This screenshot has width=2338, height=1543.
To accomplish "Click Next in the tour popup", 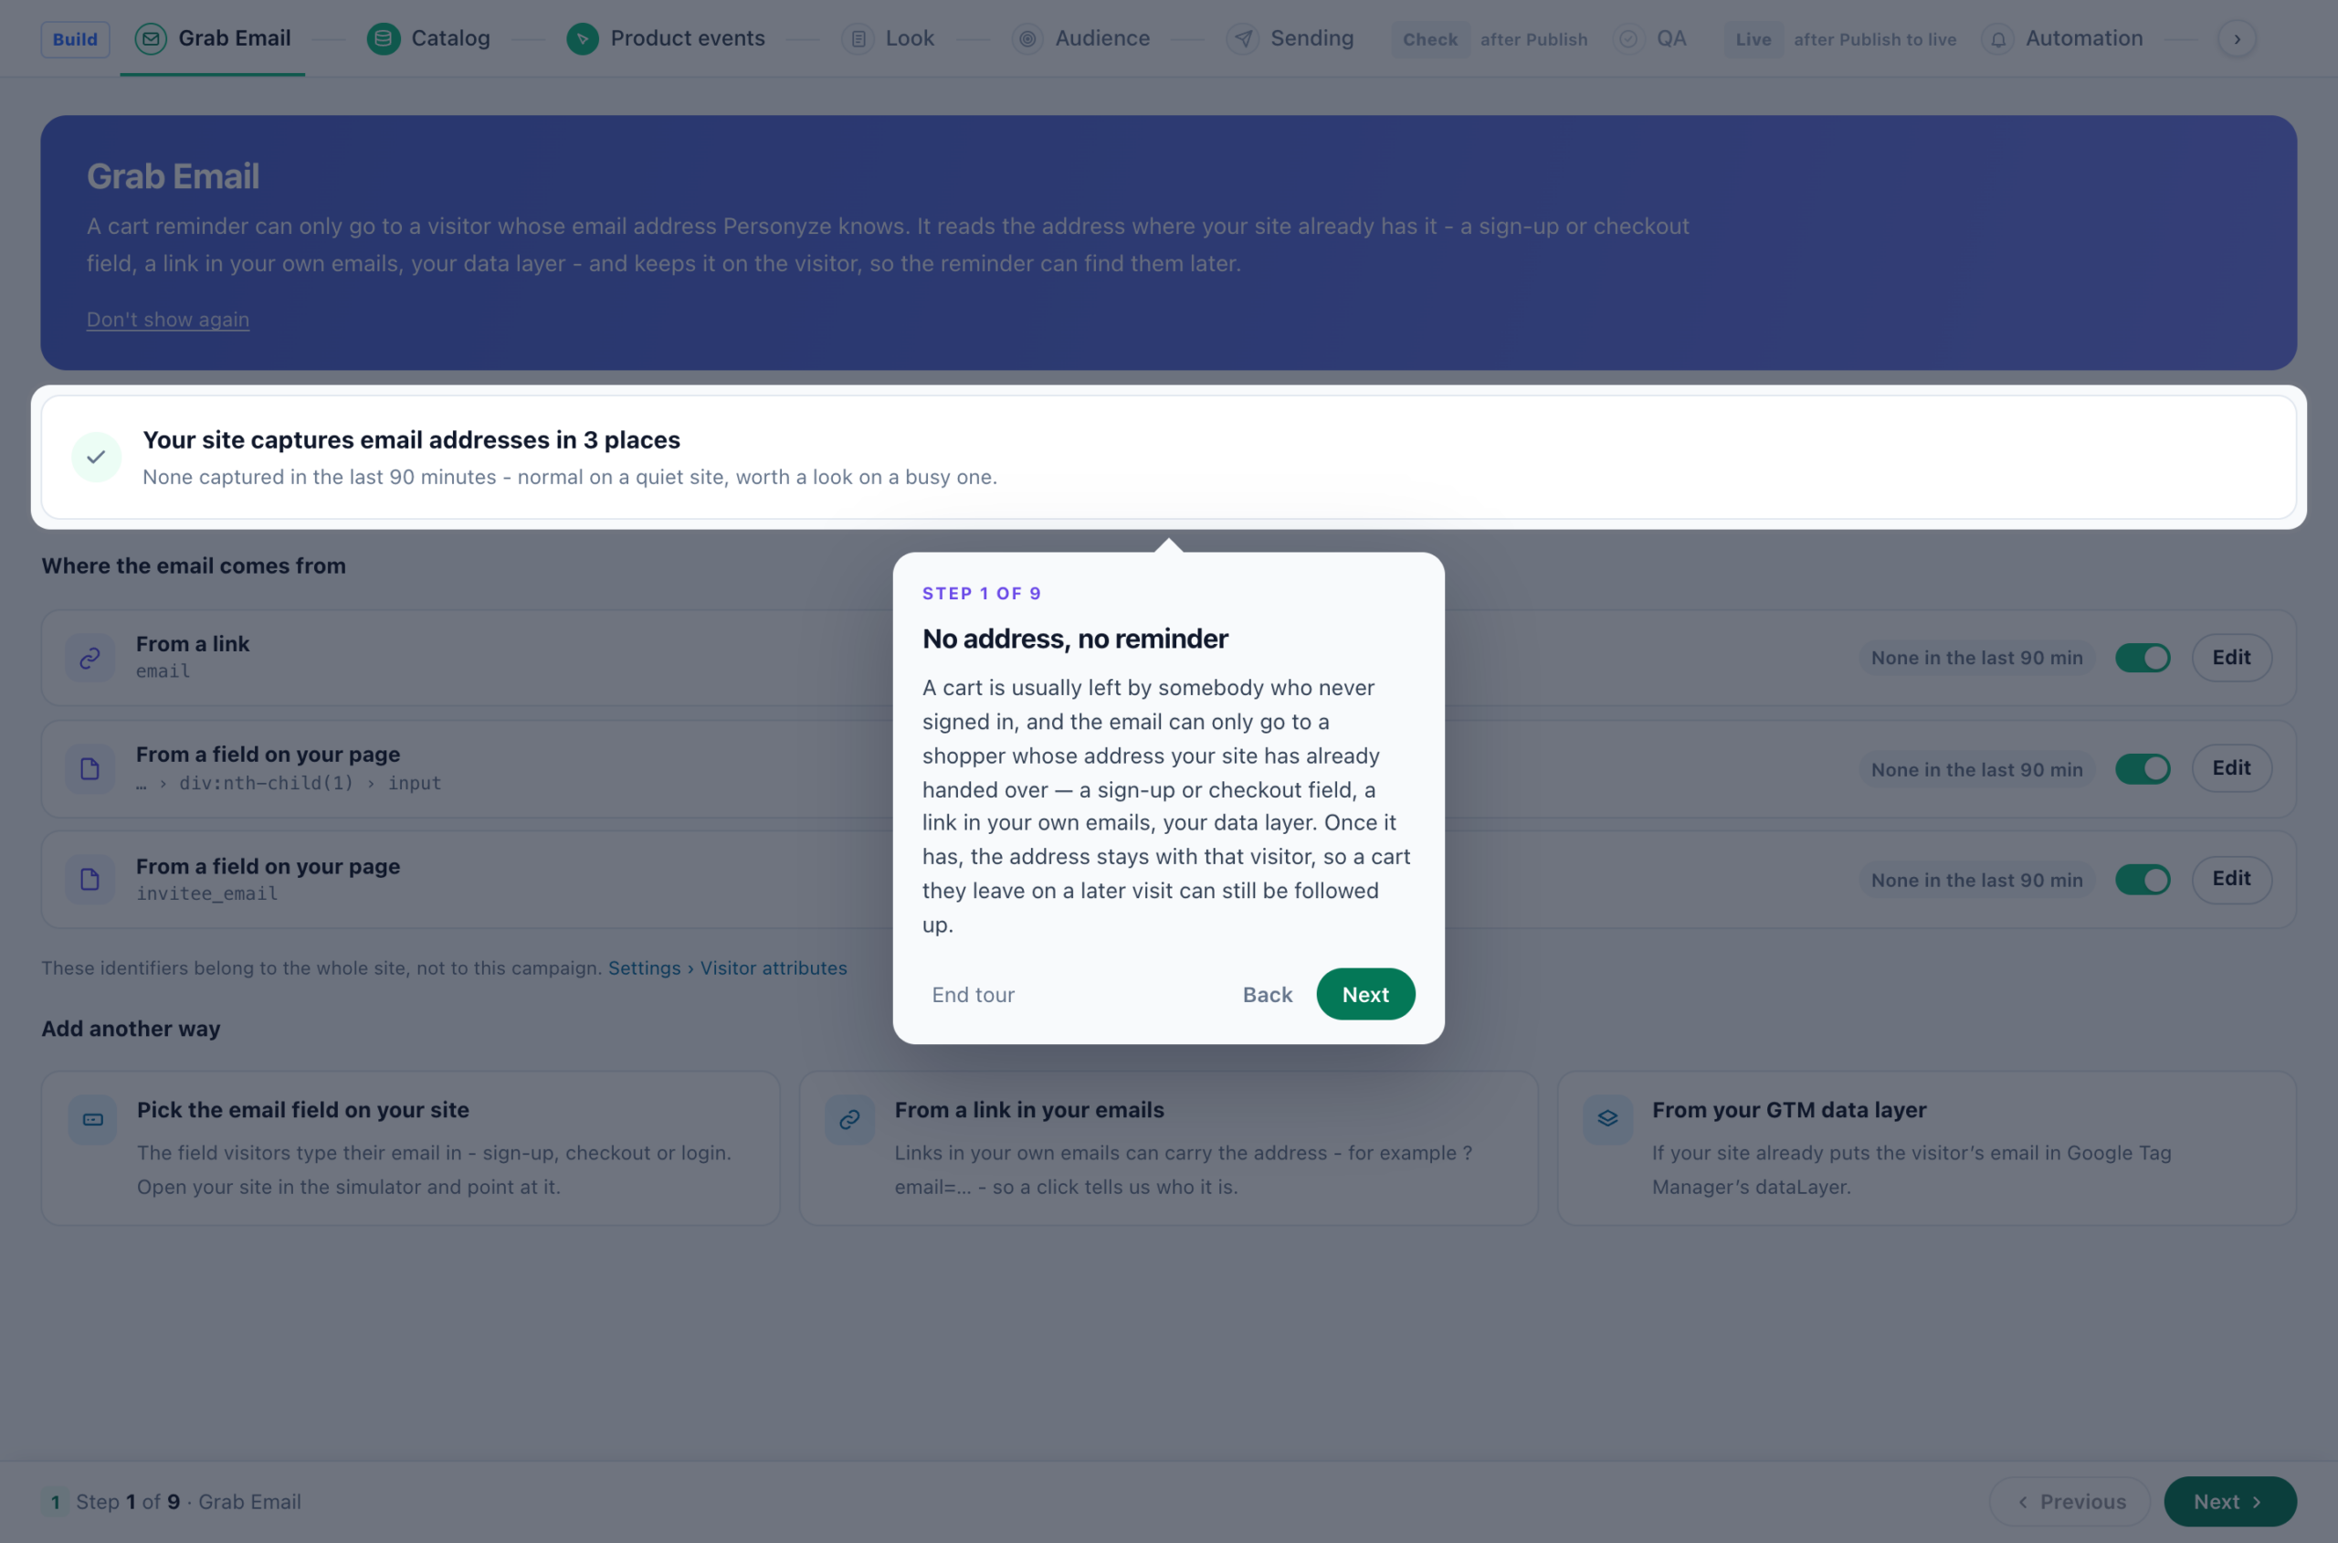I will pos(1365,994).
